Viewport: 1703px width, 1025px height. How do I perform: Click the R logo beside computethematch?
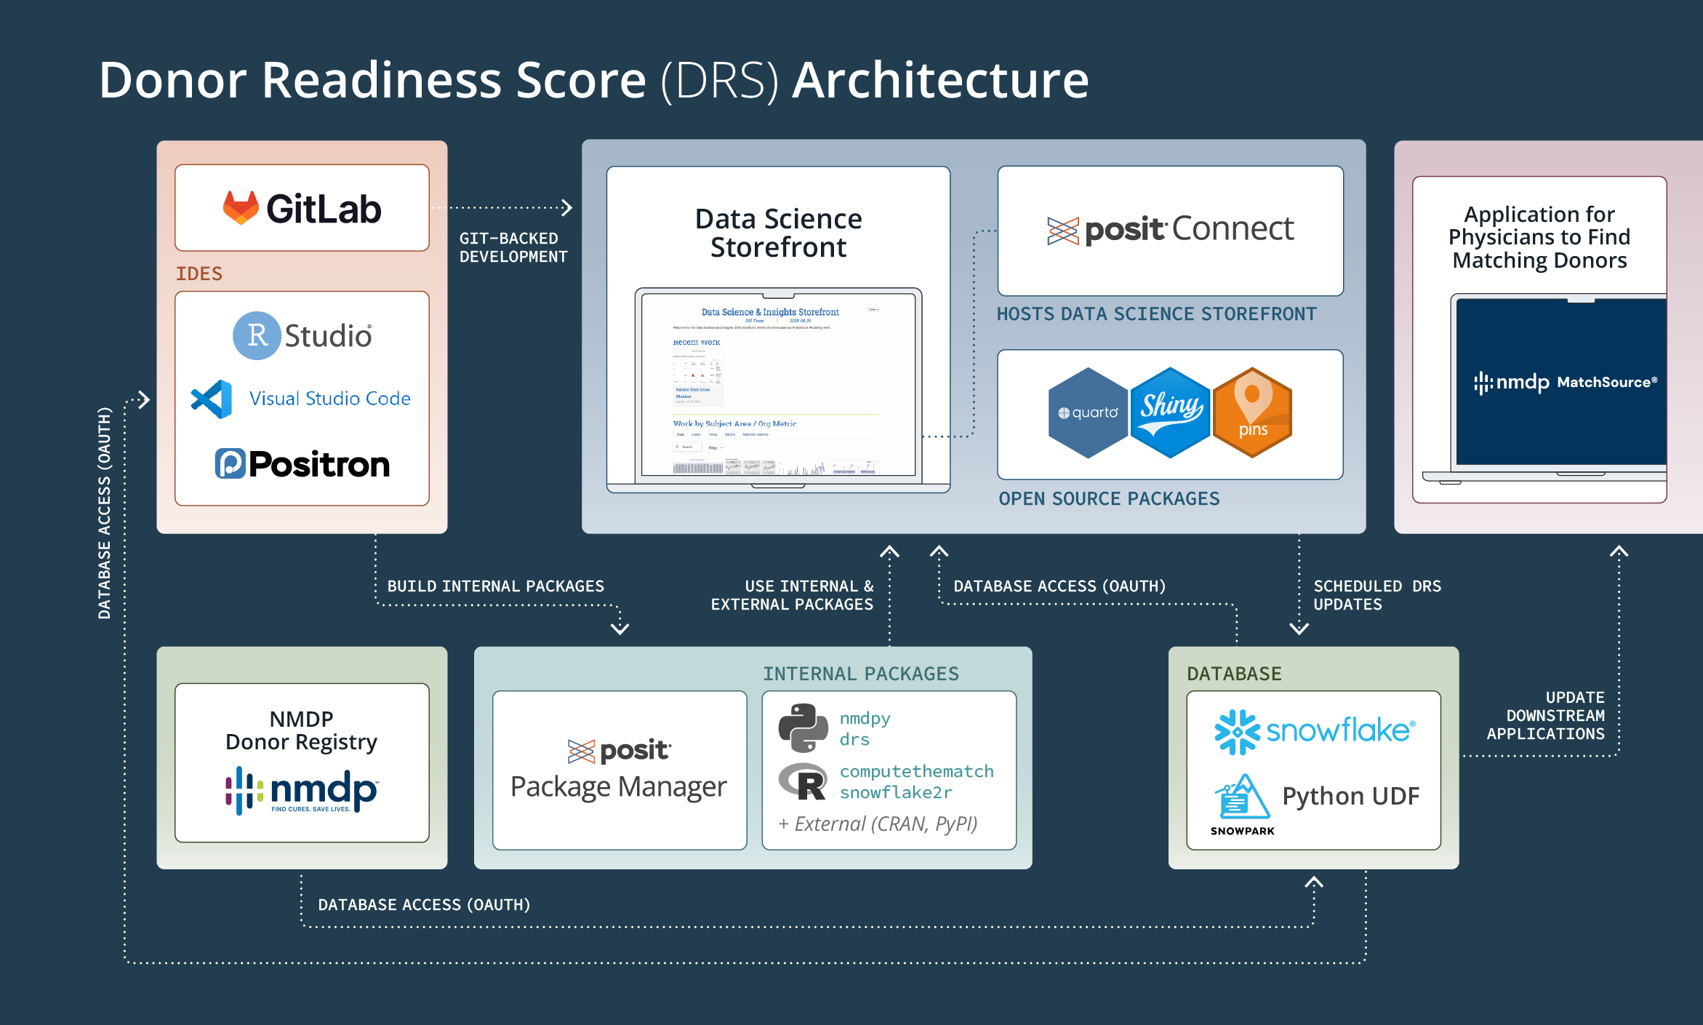click(x=803, y=782)
